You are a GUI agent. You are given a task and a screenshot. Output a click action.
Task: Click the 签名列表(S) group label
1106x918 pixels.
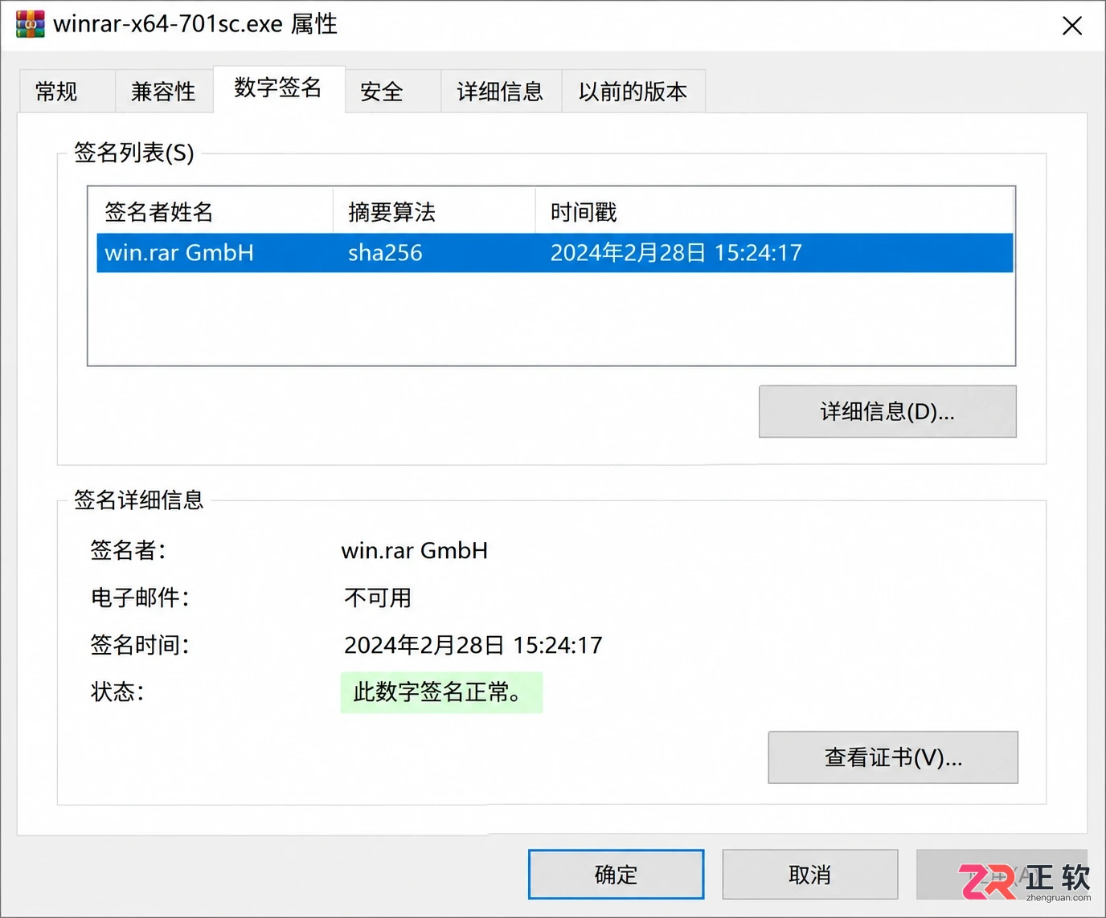134,153
